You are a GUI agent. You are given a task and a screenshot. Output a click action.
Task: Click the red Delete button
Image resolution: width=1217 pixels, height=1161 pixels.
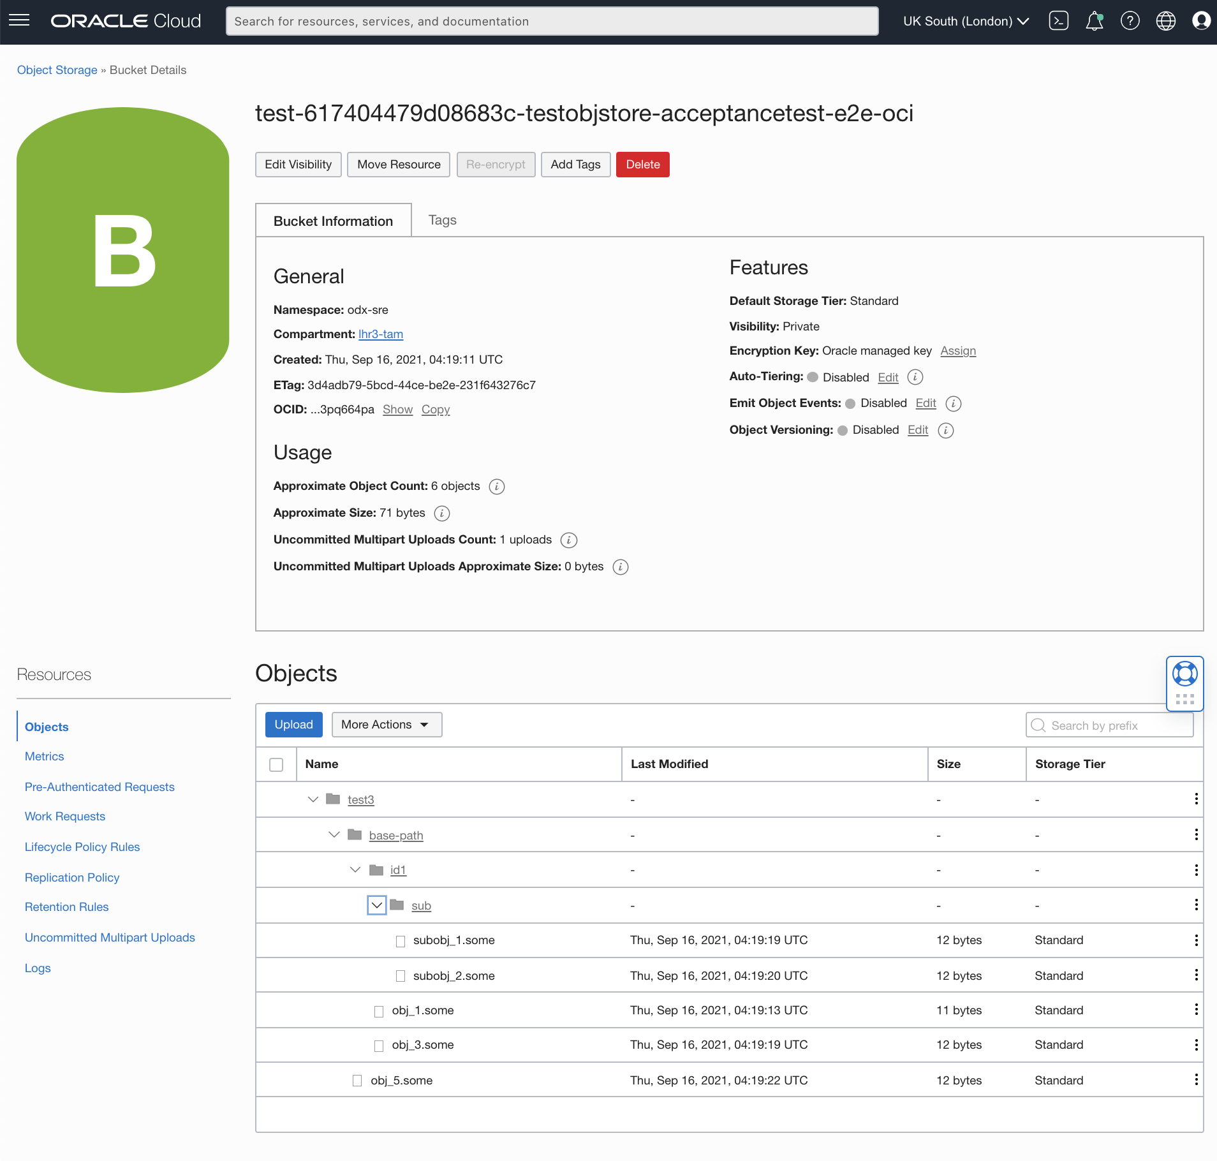tap(642, 165)
